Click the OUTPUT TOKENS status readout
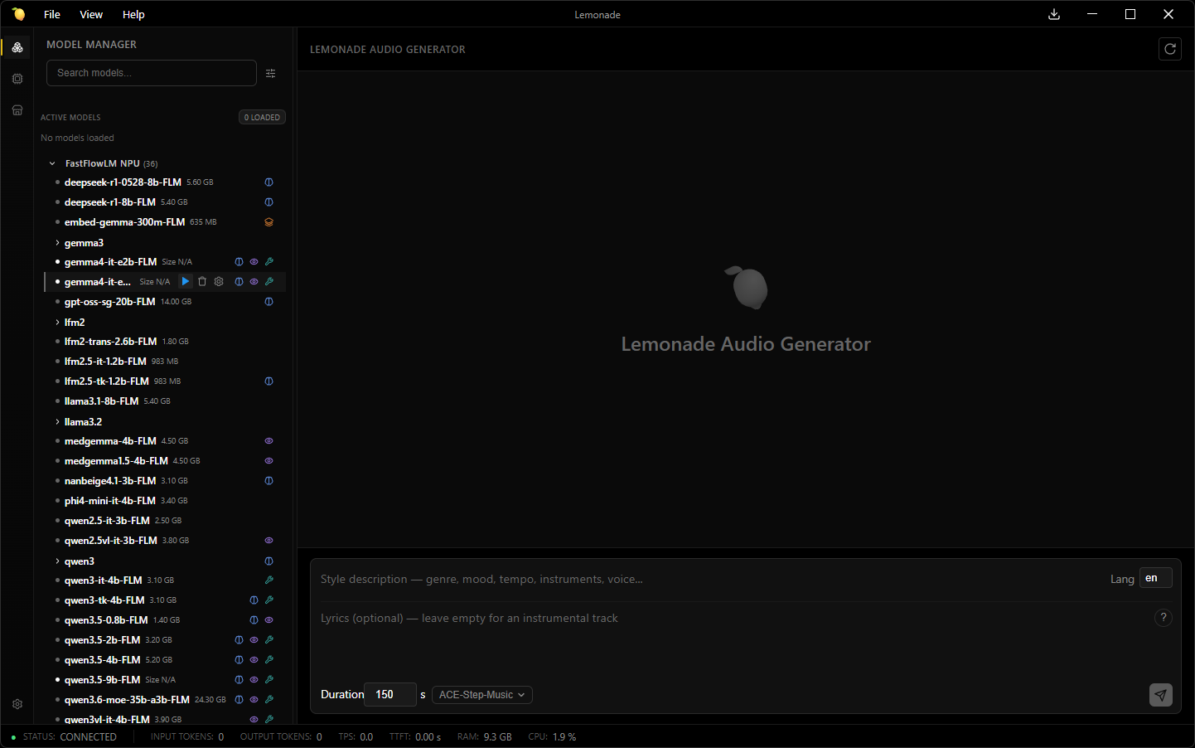The image size is (1195, 748). point(281,736)
